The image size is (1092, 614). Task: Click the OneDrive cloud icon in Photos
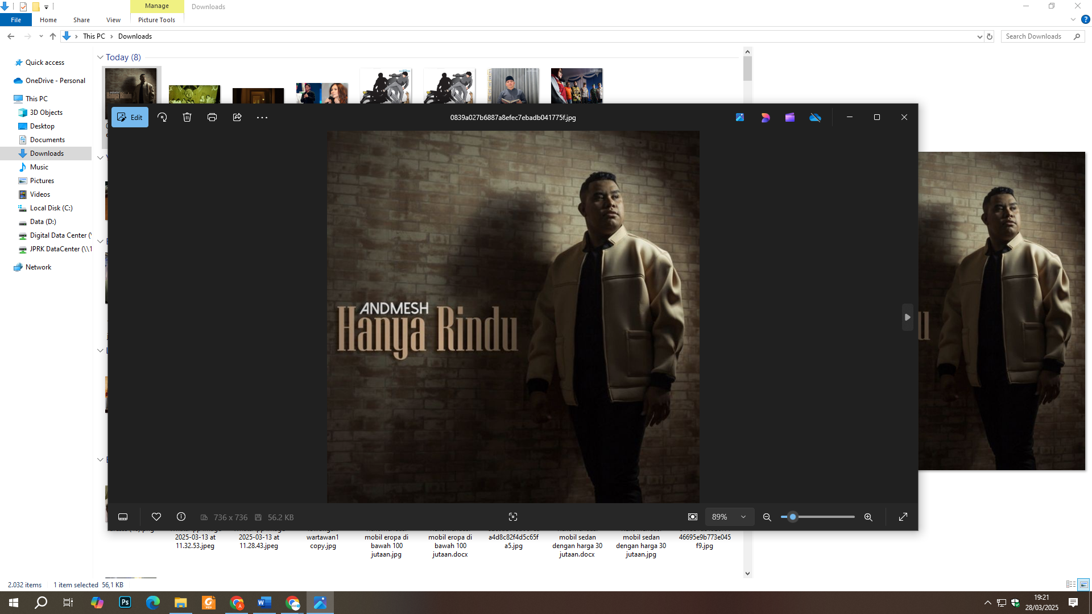click(816, 117)
